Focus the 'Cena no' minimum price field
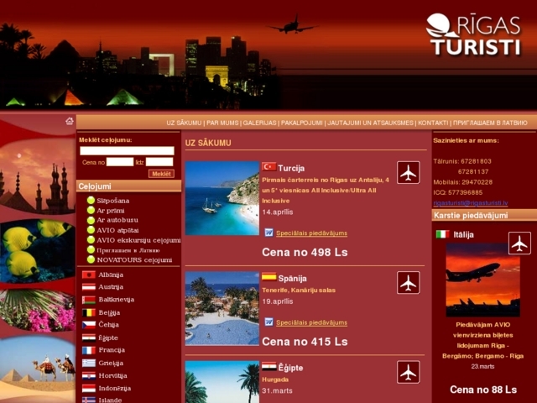 [119, 162]
